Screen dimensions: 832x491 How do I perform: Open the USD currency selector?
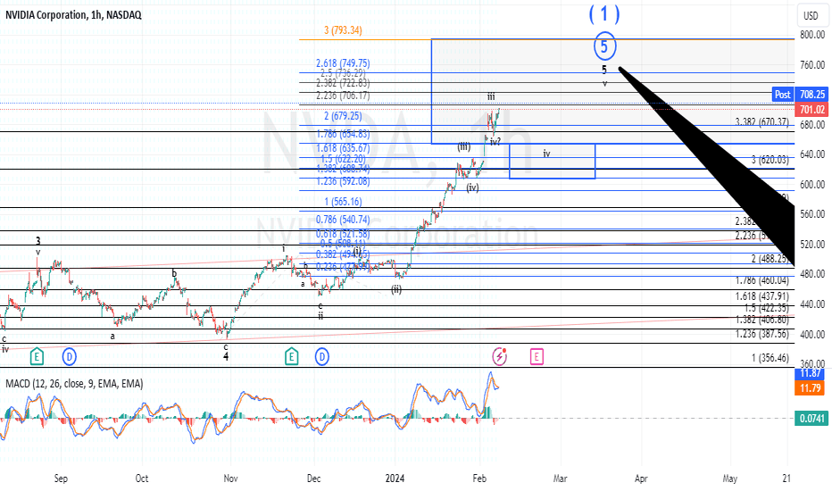click(x=811, y=15)
